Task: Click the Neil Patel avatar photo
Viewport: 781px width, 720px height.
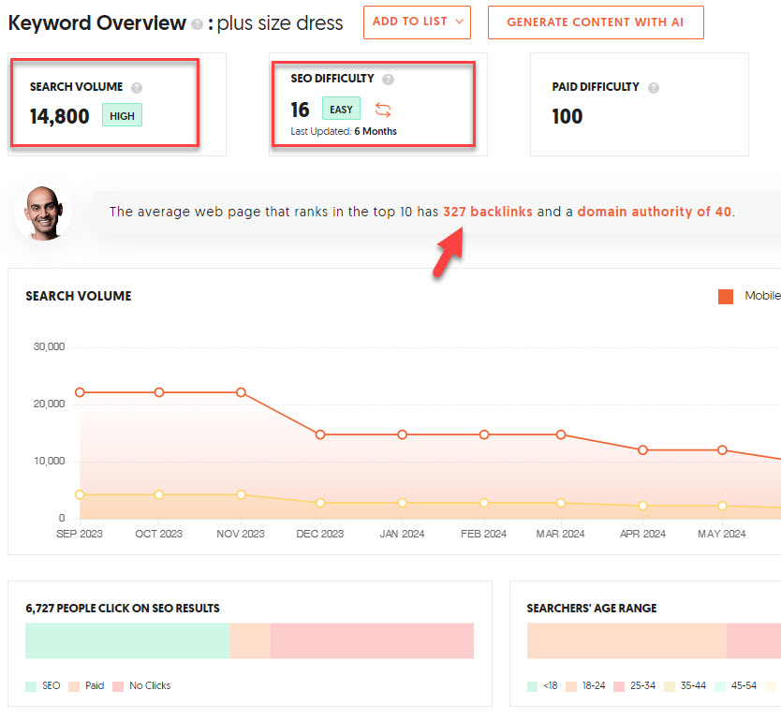Action: click(x=44, y=213)
